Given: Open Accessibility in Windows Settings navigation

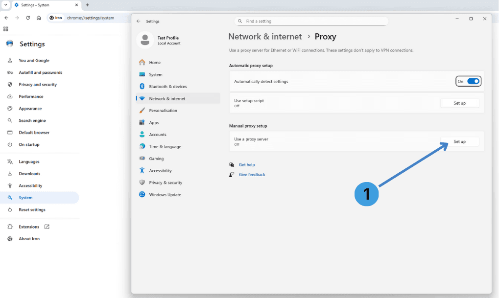Looking at the screenshot, I should (178, 171).
